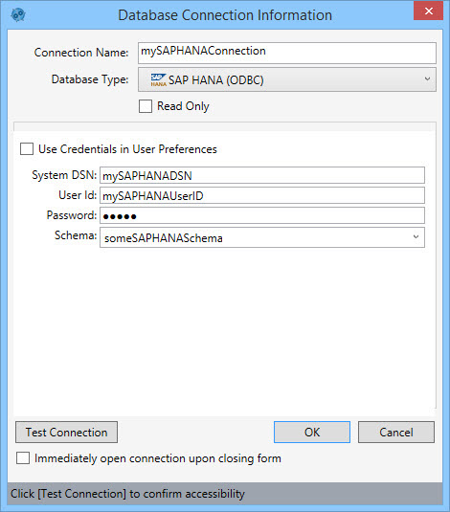The width and height of the screenshot is (450, 512).
Task: Click the Cancel button
Action: (396, 432)
